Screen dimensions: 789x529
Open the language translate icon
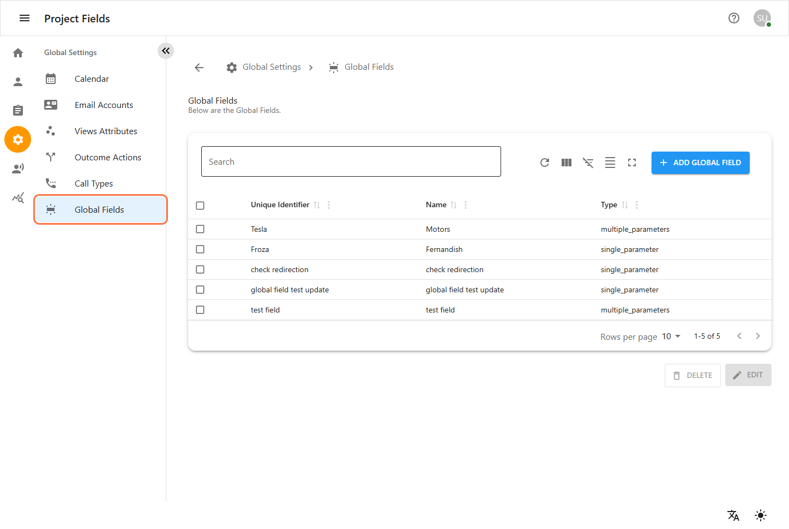(x=733, y=515)
